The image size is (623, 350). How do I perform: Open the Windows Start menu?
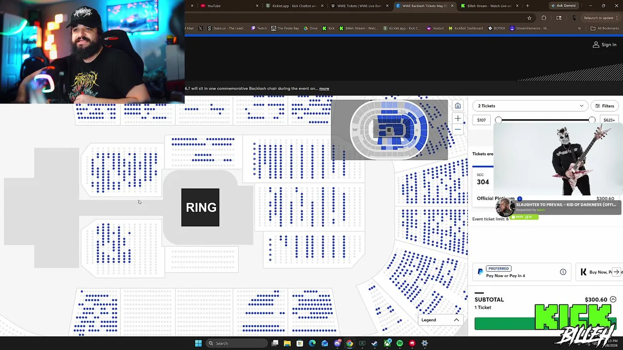point(198,343)
